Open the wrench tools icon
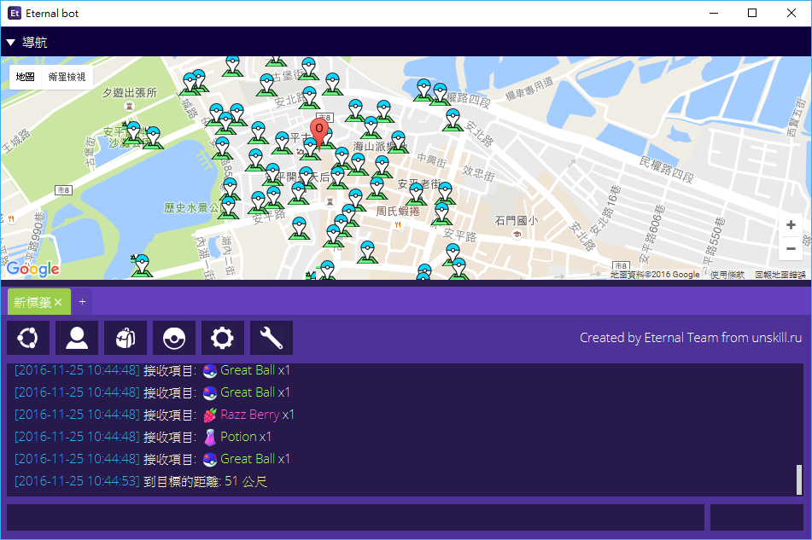 click(x=272, y=338)
